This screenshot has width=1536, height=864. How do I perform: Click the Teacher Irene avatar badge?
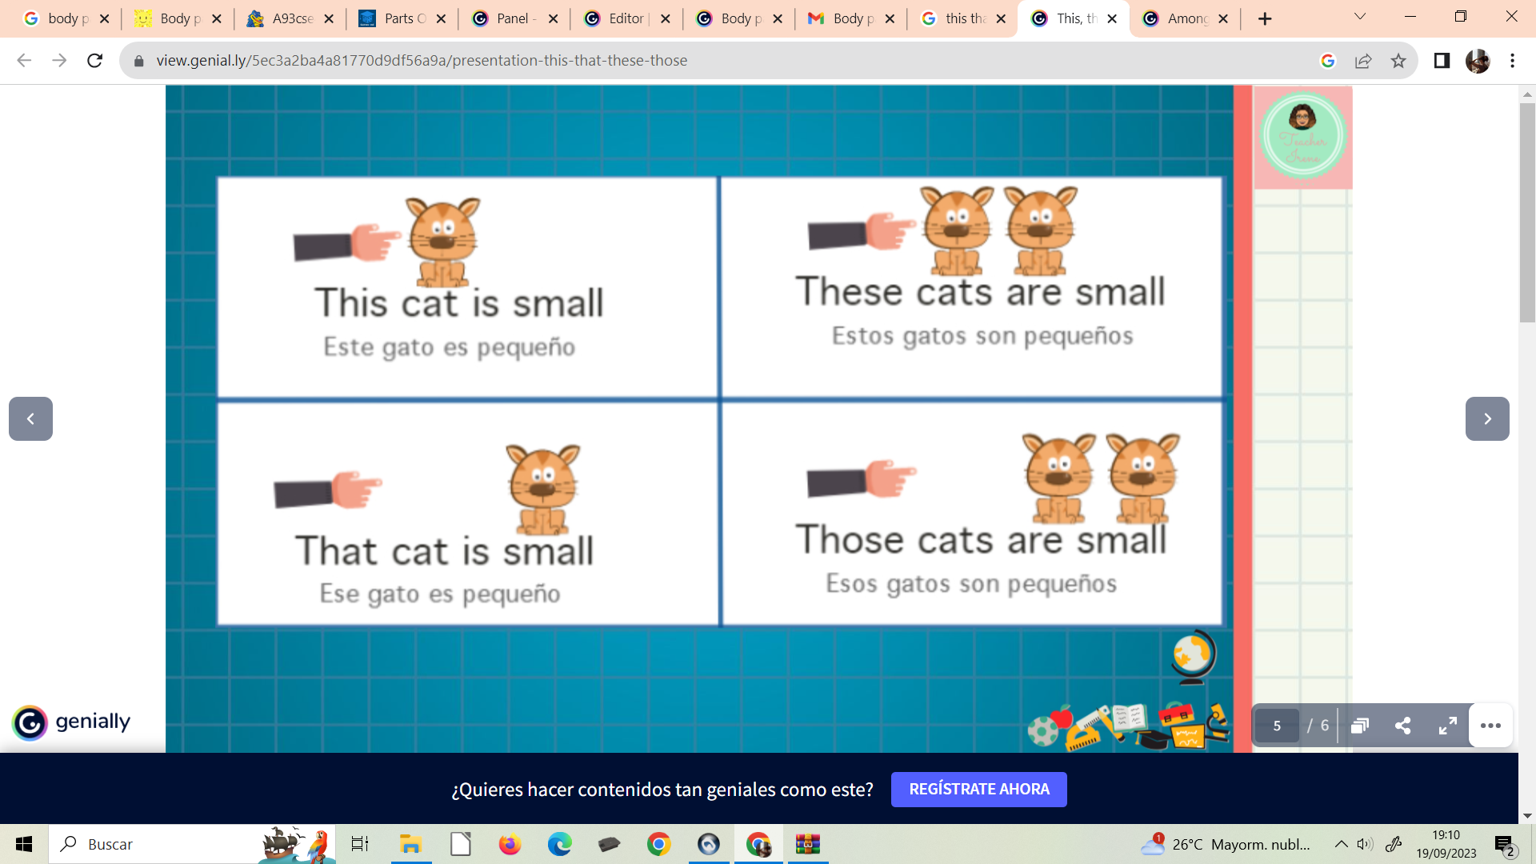point(1302,136)
